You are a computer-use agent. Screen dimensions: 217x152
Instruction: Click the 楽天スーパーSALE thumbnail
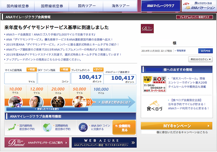155,84
